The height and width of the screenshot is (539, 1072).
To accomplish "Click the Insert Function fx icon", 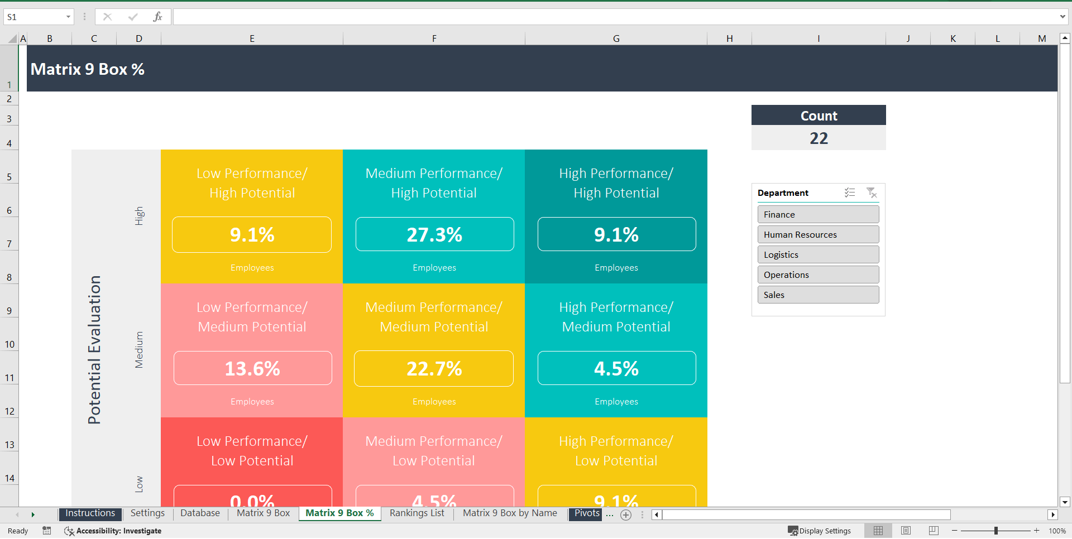I will point(157,17).
